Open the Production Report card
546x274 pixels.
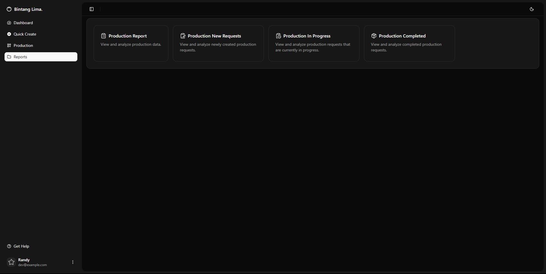pyautogui.click(x=131, y=43)
